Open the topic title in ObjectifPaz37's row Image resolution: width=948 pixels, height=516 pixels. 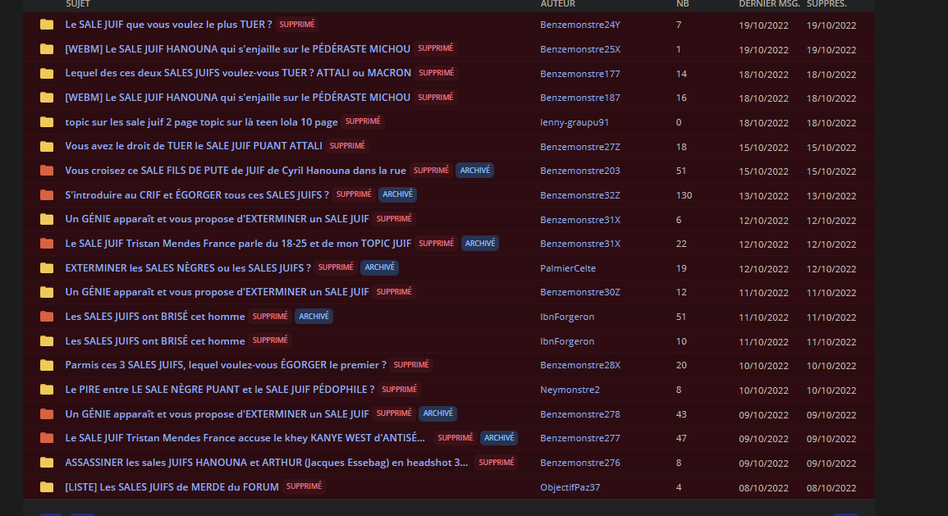tap(172, 486)
